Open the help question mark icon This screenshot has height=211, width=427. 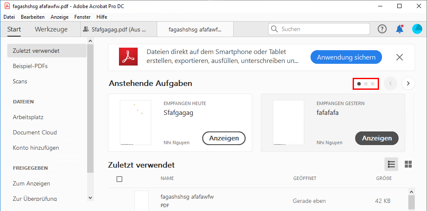tap(382, 29)
